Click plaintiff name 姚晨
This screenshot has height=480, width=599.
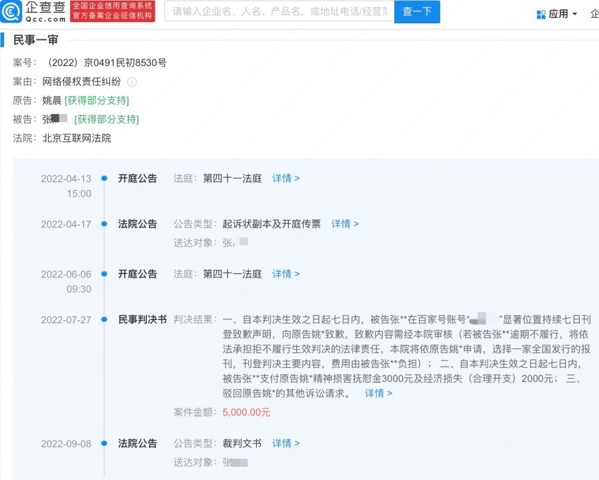(52, 101)
